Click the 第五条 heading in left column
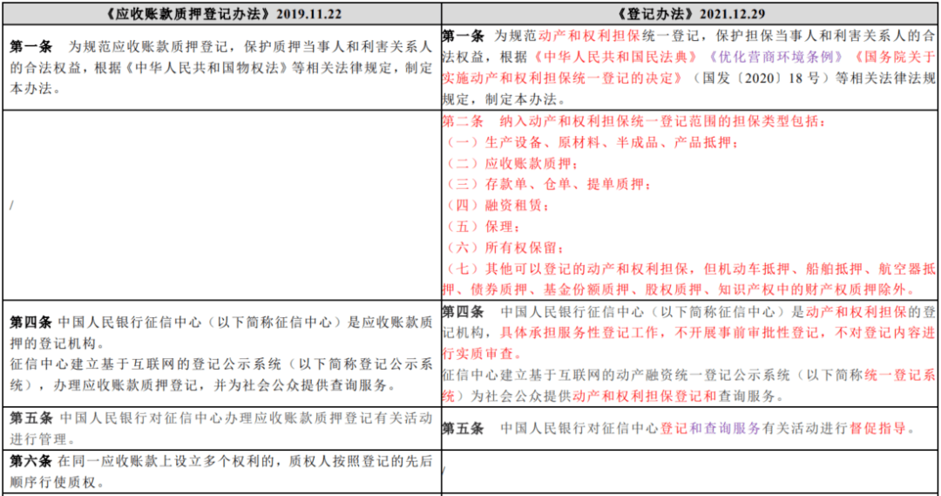Screen dimensions: 941x496 [x=30, y=418]
